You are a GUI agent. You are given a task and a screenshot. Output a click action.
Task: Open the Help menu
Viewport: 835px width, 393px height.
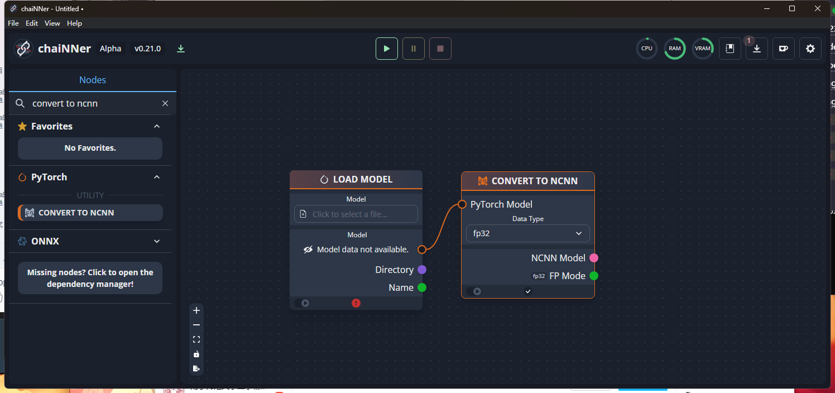[74, 23]
